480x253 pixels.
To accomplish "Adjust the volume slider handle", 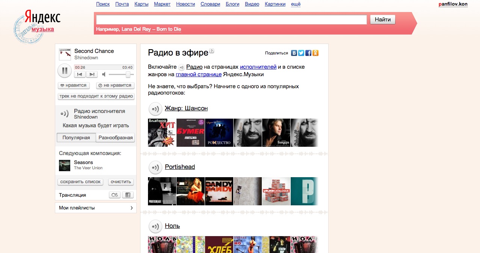I will [128, 74].
